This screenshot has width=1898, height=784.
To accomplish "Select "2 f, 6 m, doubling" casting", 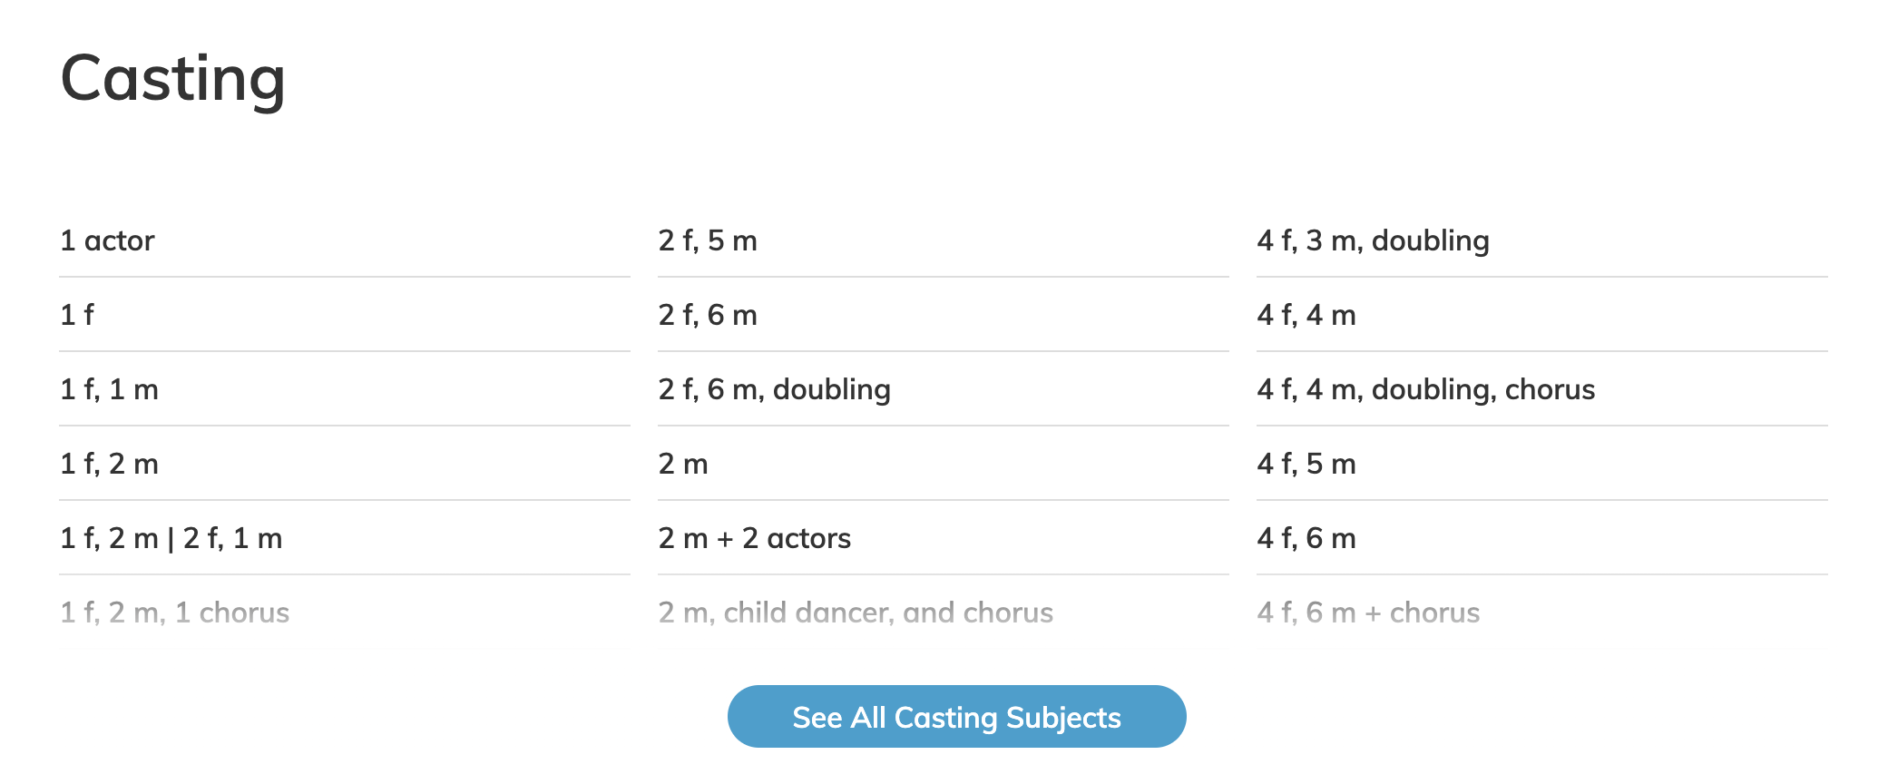I will click(774, 389).
